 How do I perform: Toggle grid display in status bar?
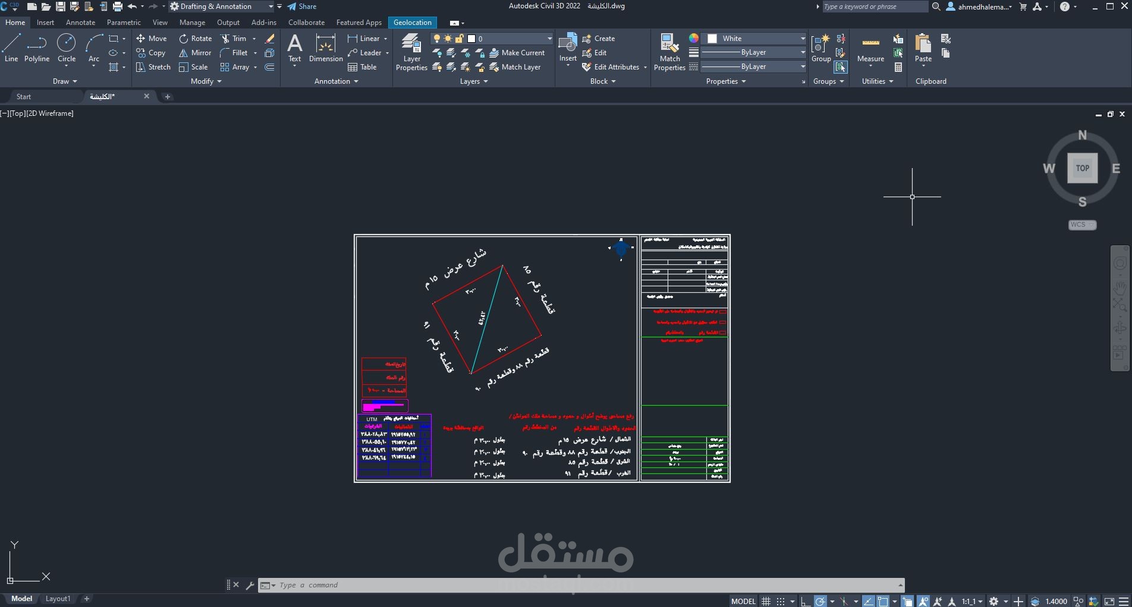766,601
